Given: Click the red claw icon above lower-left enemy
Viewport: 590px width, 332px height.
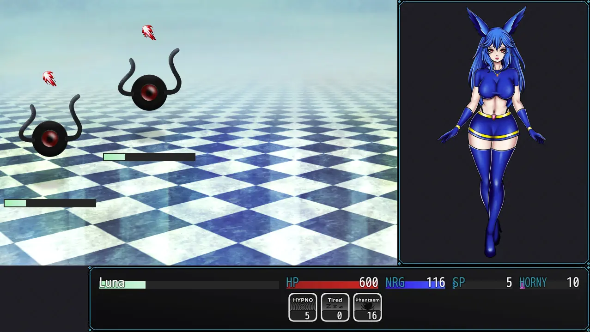Looking at the screenshot, I should (49, 78).
